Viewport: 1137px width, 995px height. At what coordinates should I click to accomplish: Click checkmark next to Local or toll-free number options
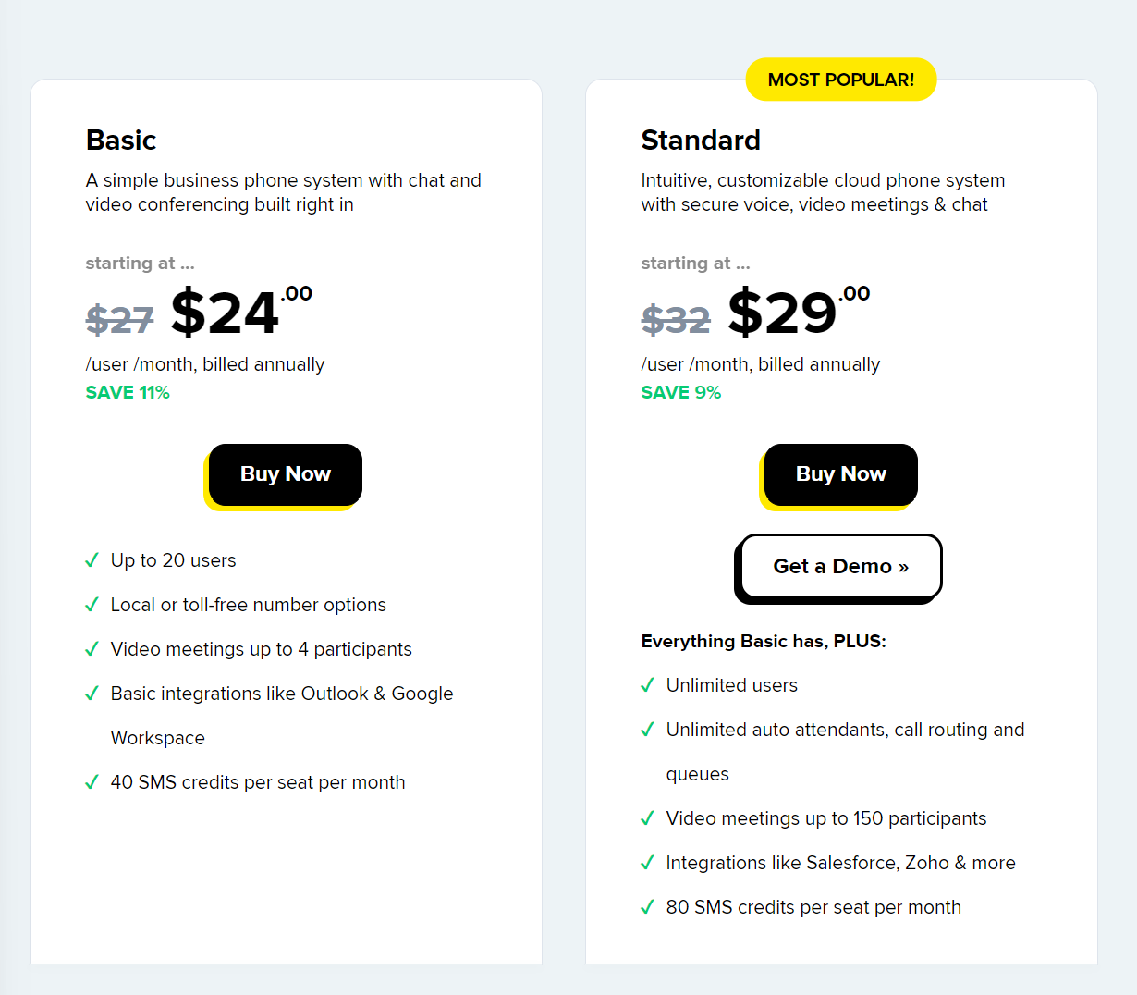(x=92, y=605)
